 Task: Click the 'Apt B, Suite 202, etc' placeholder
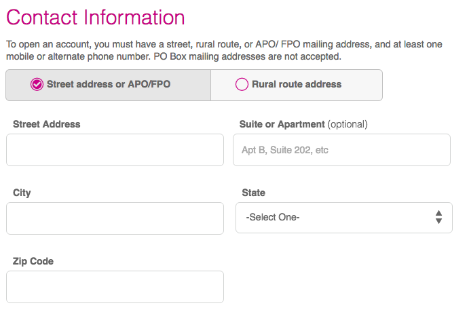[x=285, y=150]
